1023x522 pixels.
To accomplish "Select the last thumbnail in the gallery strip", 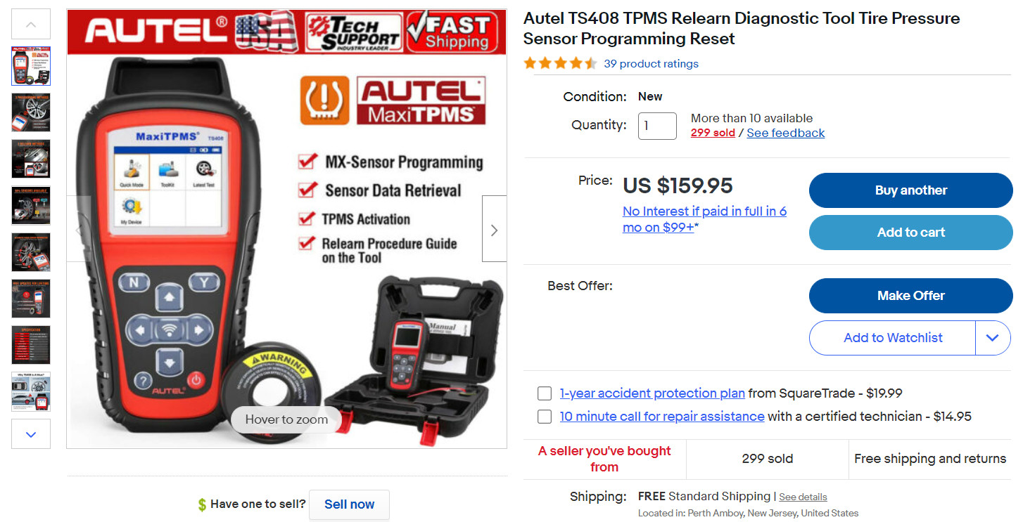I will 31,391.
